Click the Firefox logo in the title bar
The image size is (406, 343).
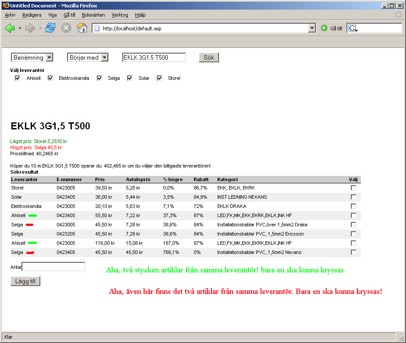point(6,5)
